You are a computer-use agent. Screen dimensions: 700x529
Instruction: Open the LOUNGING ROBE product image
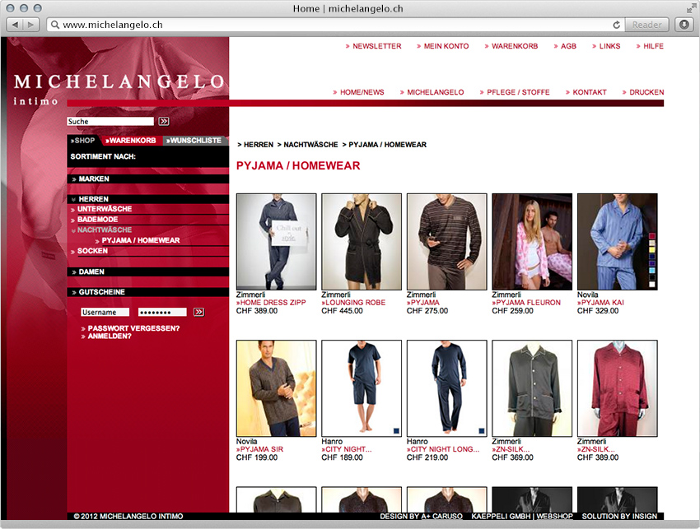coord(362,242)
